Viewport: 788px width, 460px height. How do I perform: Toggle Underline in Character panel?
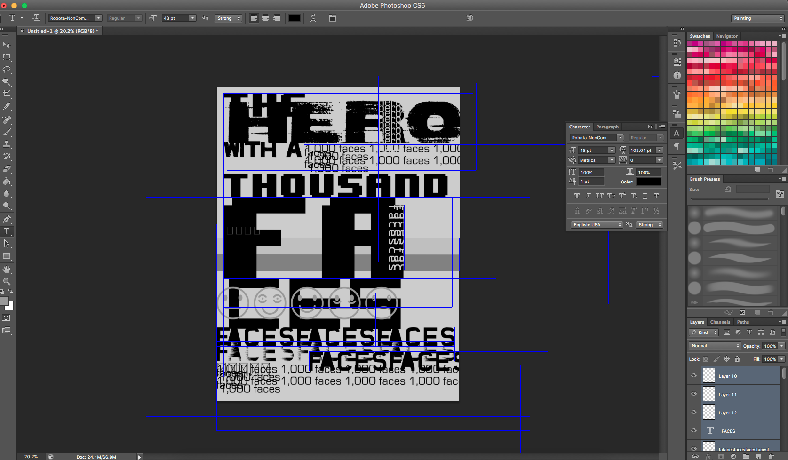(x=645, y=196)
